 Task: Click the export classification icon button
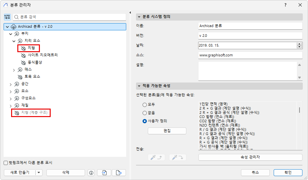tap(119, 172)
